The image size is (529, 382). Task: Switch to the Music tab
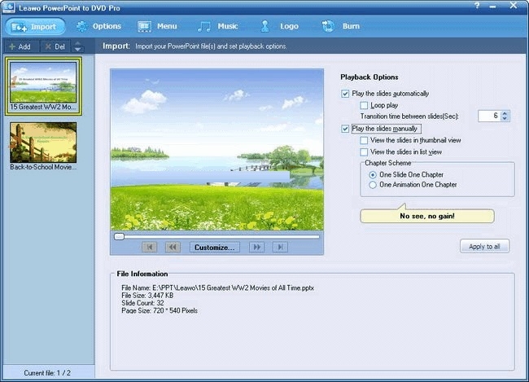click(217, 26)
